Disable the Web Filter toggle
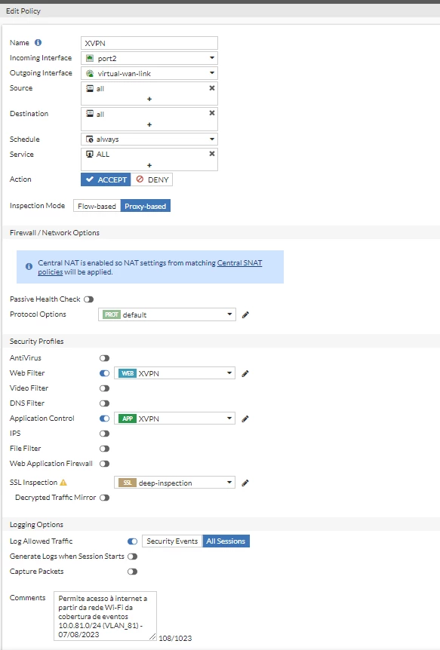 click(104, 373)
